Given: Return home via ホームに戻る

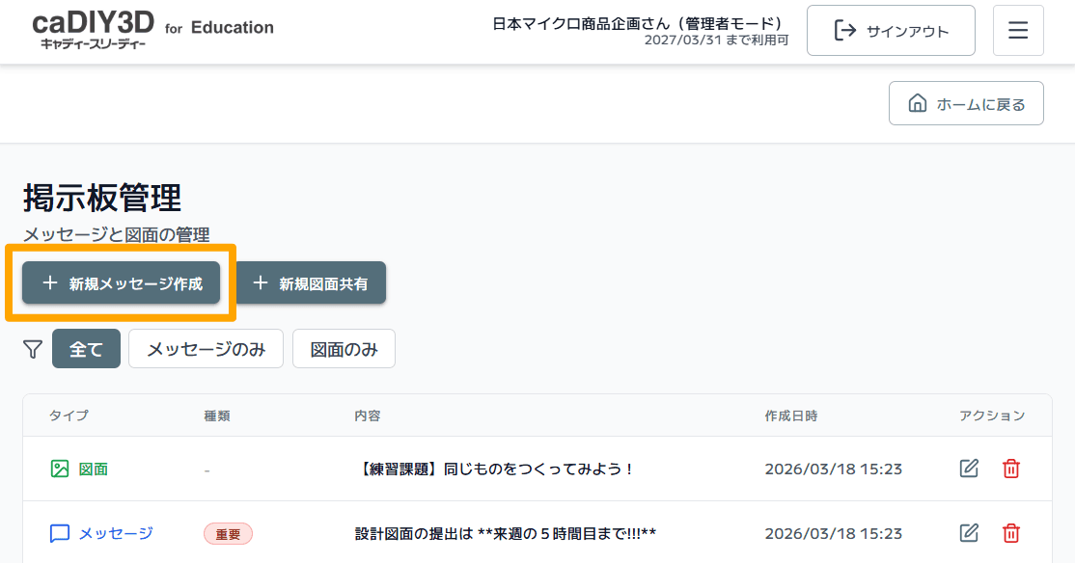Looking at the screenshot, I should point(966,104).
